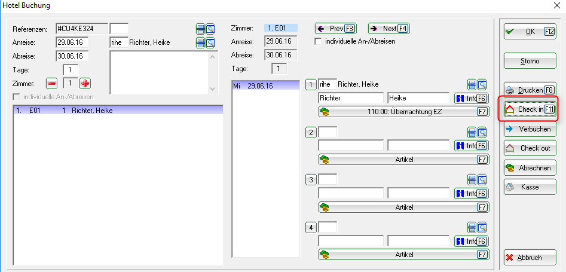Click guest 2 code field

tap(328, 132)
